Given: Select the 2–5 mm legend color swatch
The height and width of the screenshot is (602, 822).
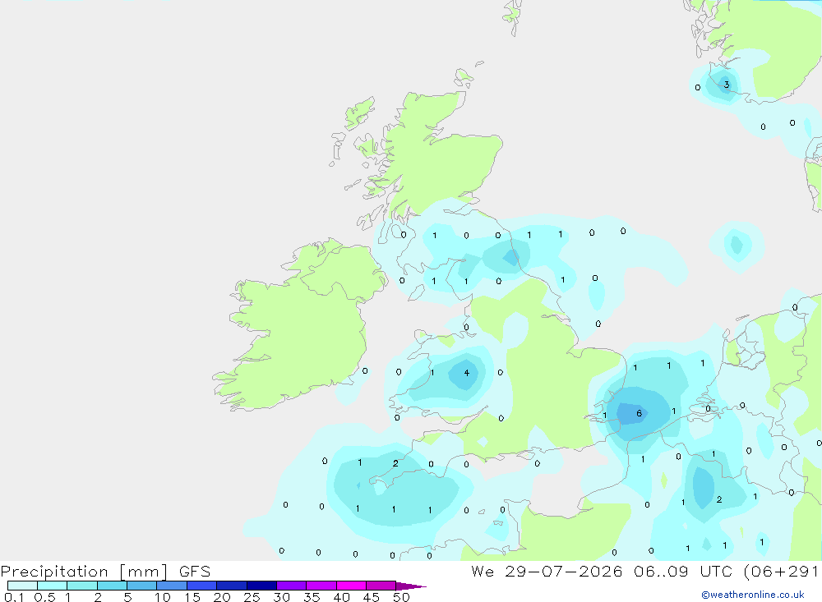Looking at the screenshot, I should click(112, 586).
